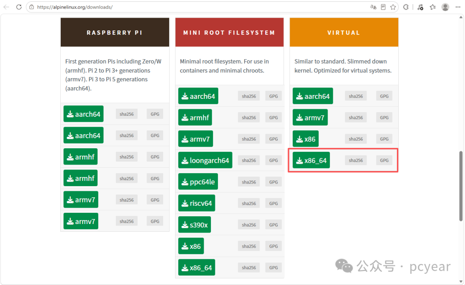Open sha256 for Virtual aarch64
The width and height of the screenshot is (465, 285).
coord(356,96)
